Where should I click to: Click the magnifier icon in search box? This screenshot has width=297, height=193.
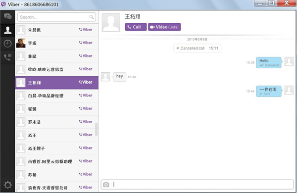tap(92, 17)
